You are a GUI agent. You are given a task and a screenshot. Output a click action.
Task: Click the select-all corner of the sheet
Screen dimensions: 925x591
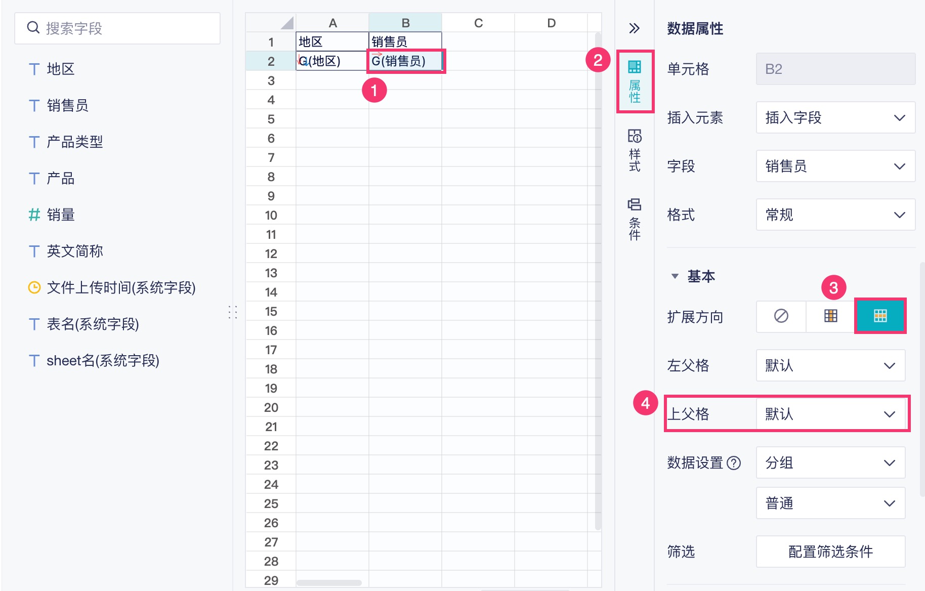(286, 23)
